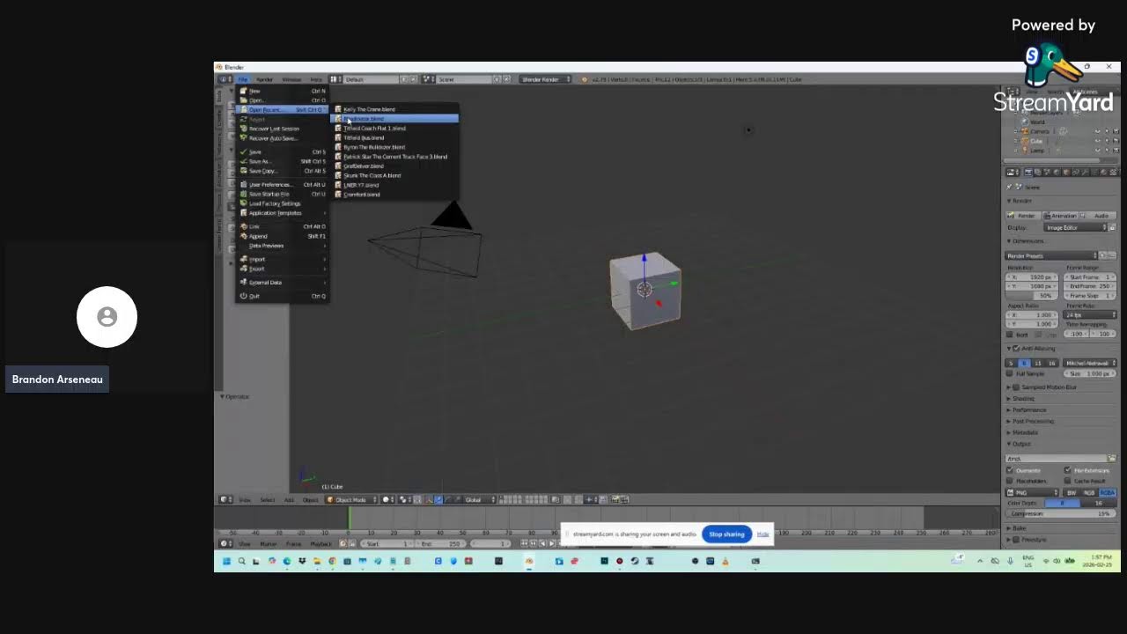Delete the Default screen layout with X icon

pos(414,79)
